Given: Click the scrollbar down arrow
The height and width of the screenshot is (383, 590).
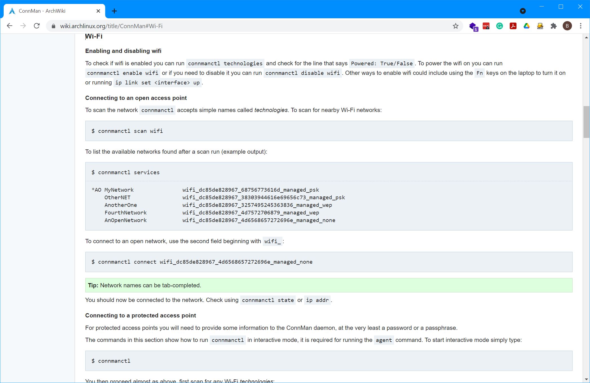Looking at the screenshot, I should [x=586, y=379].
